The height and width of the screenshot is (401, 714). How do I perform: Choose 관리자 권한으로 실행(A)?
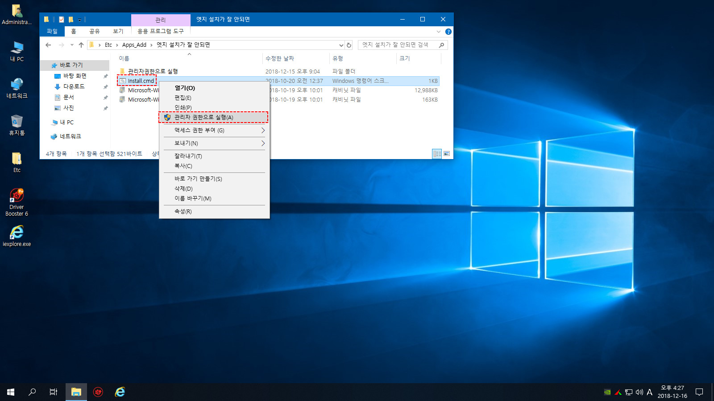pos(214,118)
